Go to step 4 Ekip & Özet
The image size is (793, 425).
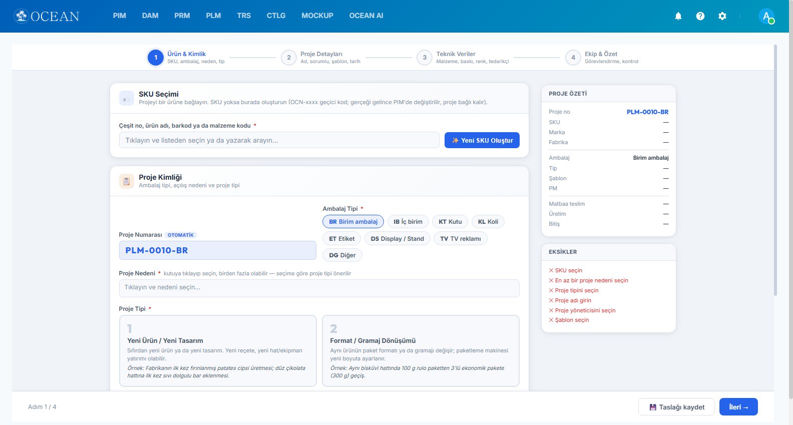coord(602,58)
